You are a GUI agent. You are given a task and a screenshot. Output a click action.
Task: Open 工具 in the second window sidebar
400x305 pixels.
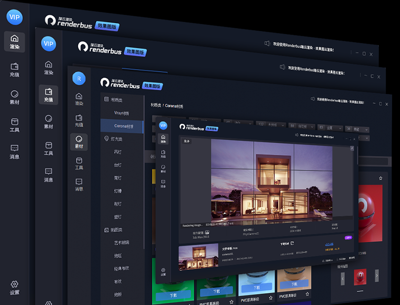[48, 149]
